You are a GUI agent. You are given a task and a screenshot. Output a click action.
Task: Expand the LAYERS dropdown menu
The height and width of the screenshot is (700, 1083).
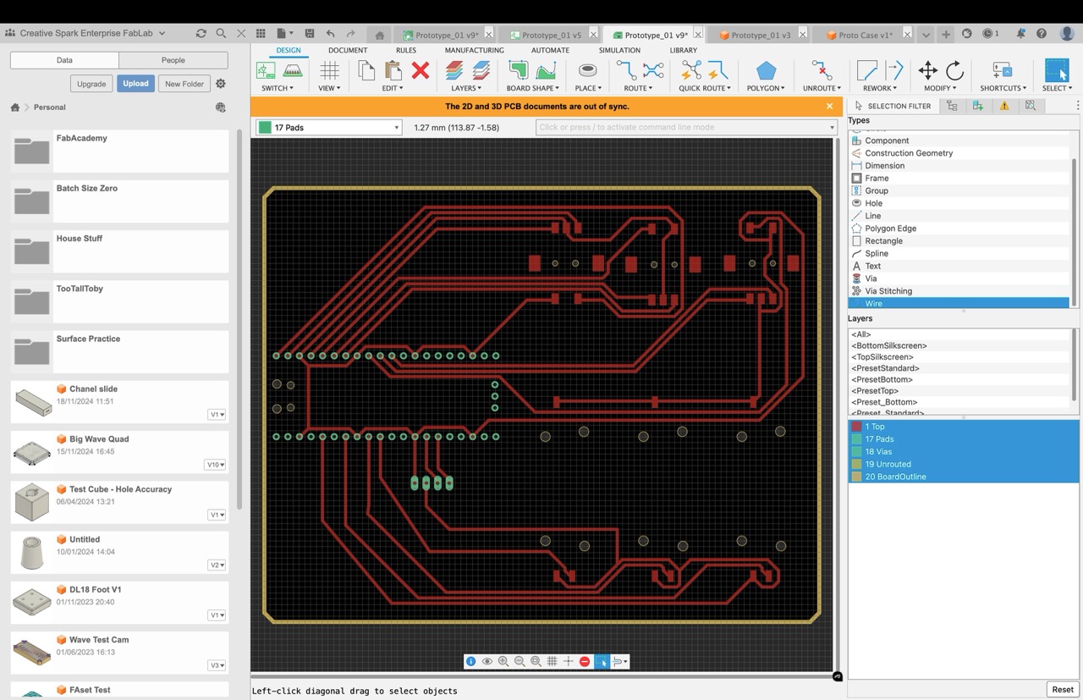point(466,88)
